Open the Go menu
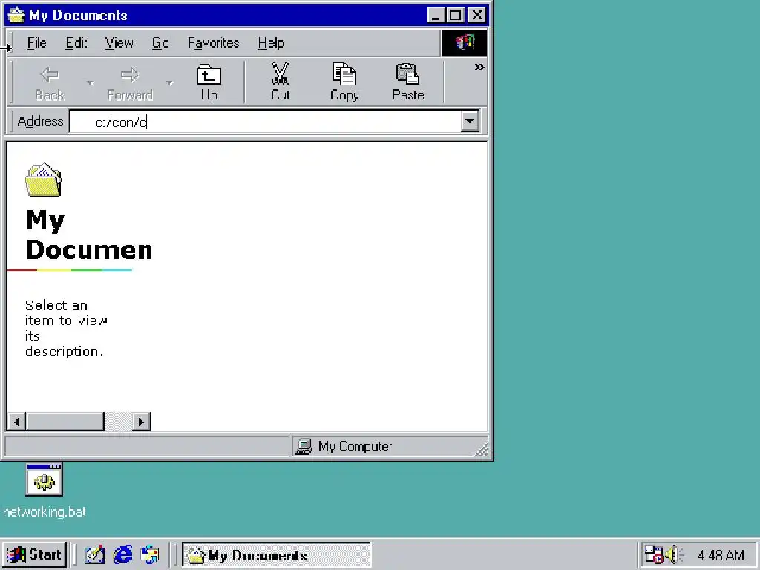 point(160,43)
